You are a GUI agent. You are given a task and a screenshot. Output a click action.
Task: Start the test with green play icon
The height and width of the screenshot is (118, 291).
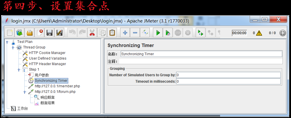(x=158, y=33)
